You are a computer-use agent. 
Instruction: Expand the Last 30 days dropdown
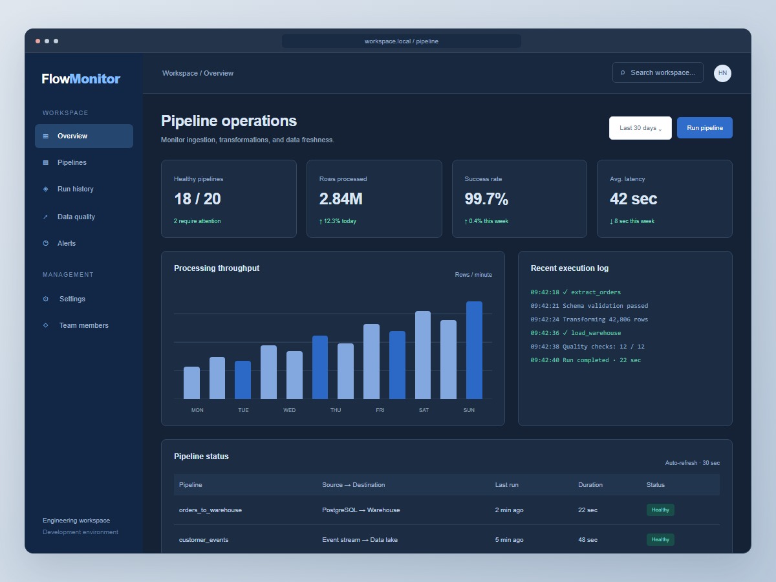pyautogui.click(x=640, y=128)
